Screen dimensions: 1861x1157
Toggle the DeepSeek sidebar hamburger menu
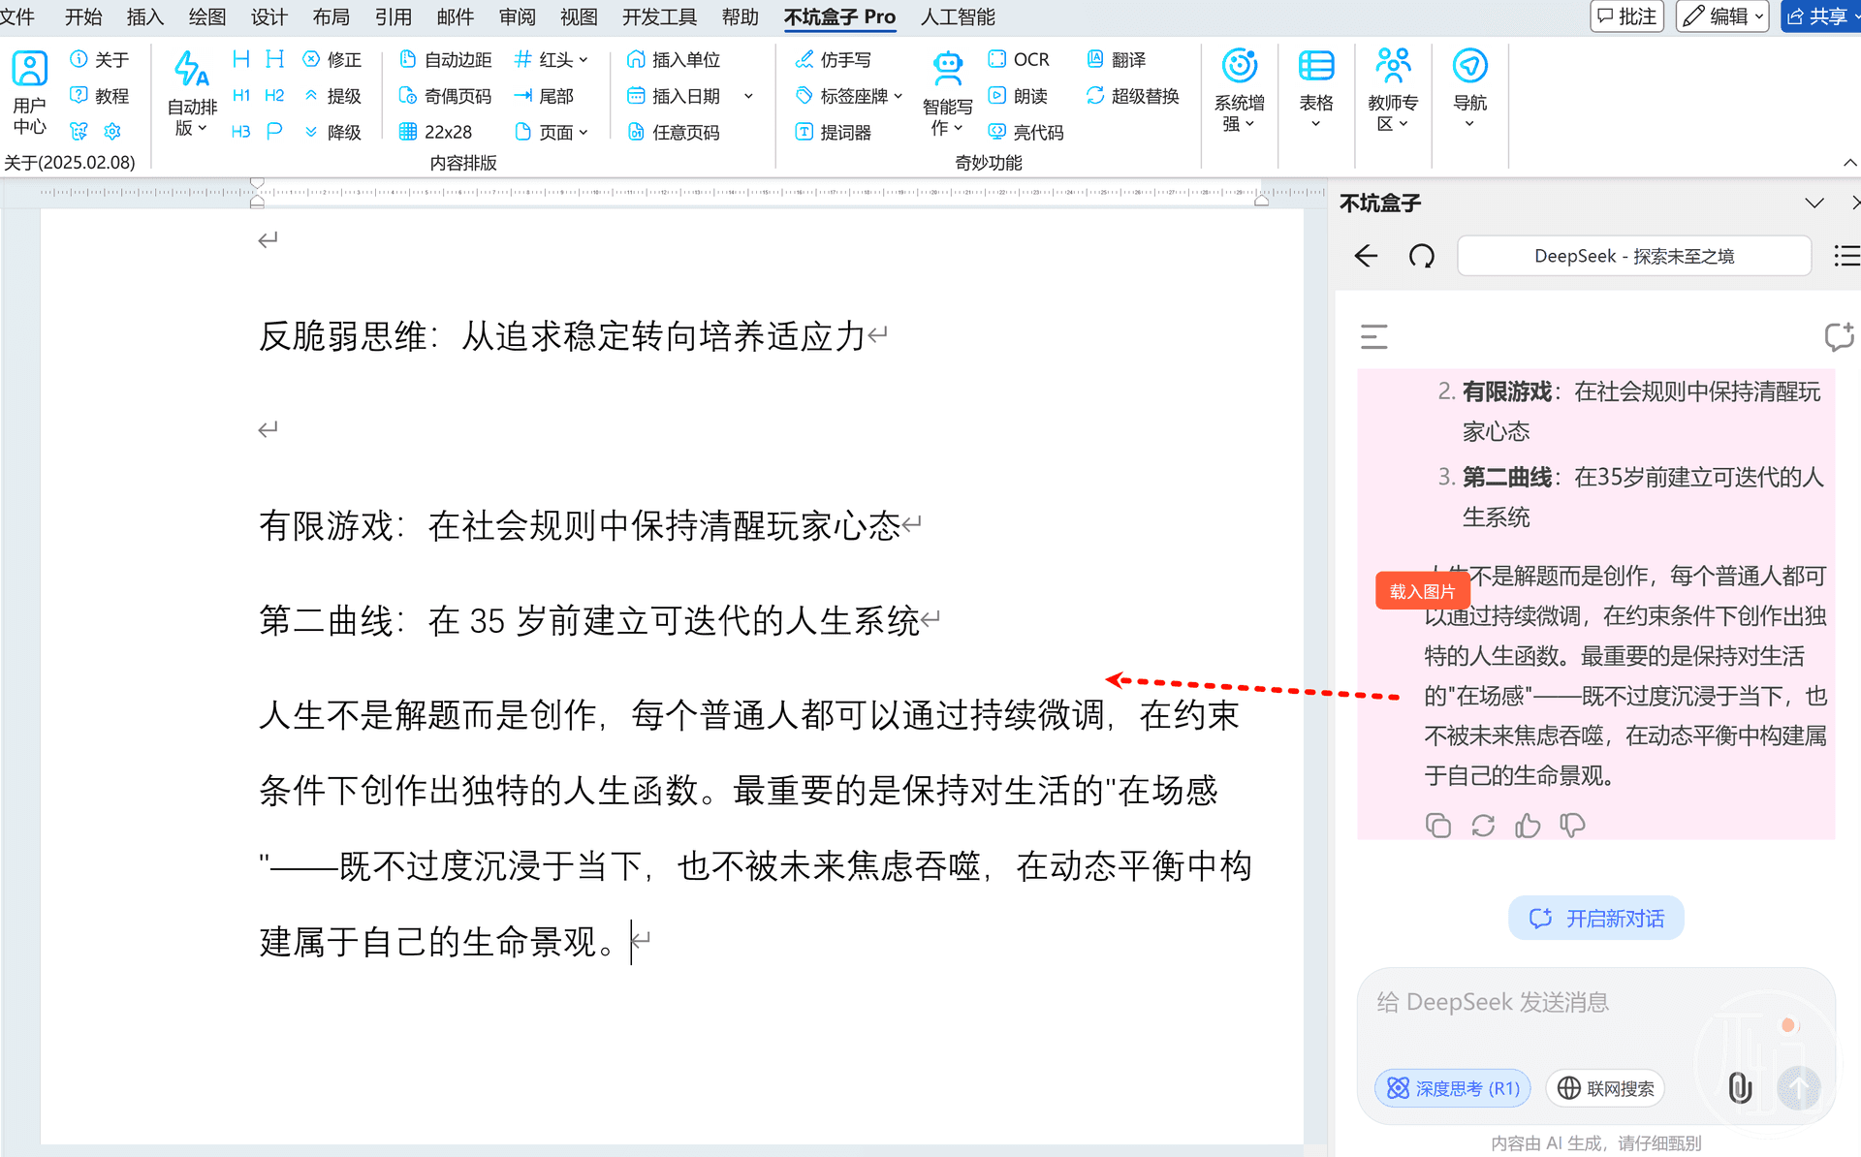(1373, 336)
